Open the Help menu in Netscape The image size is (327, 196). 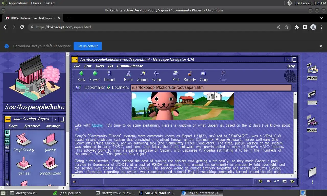(x=291, y=66)
